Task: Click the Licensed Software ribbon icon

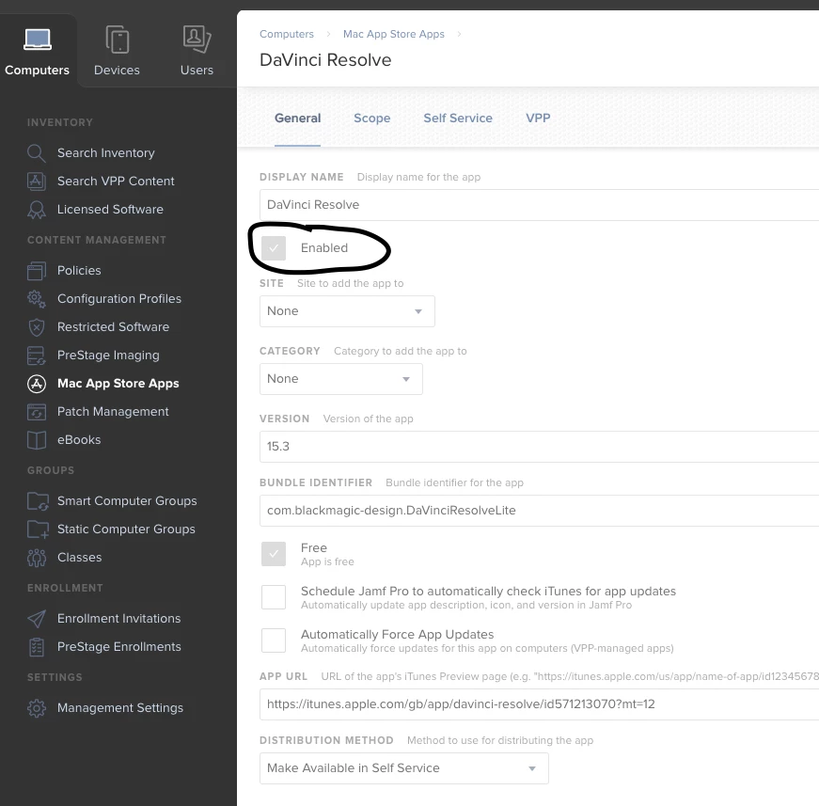Action: pos(36,210)
